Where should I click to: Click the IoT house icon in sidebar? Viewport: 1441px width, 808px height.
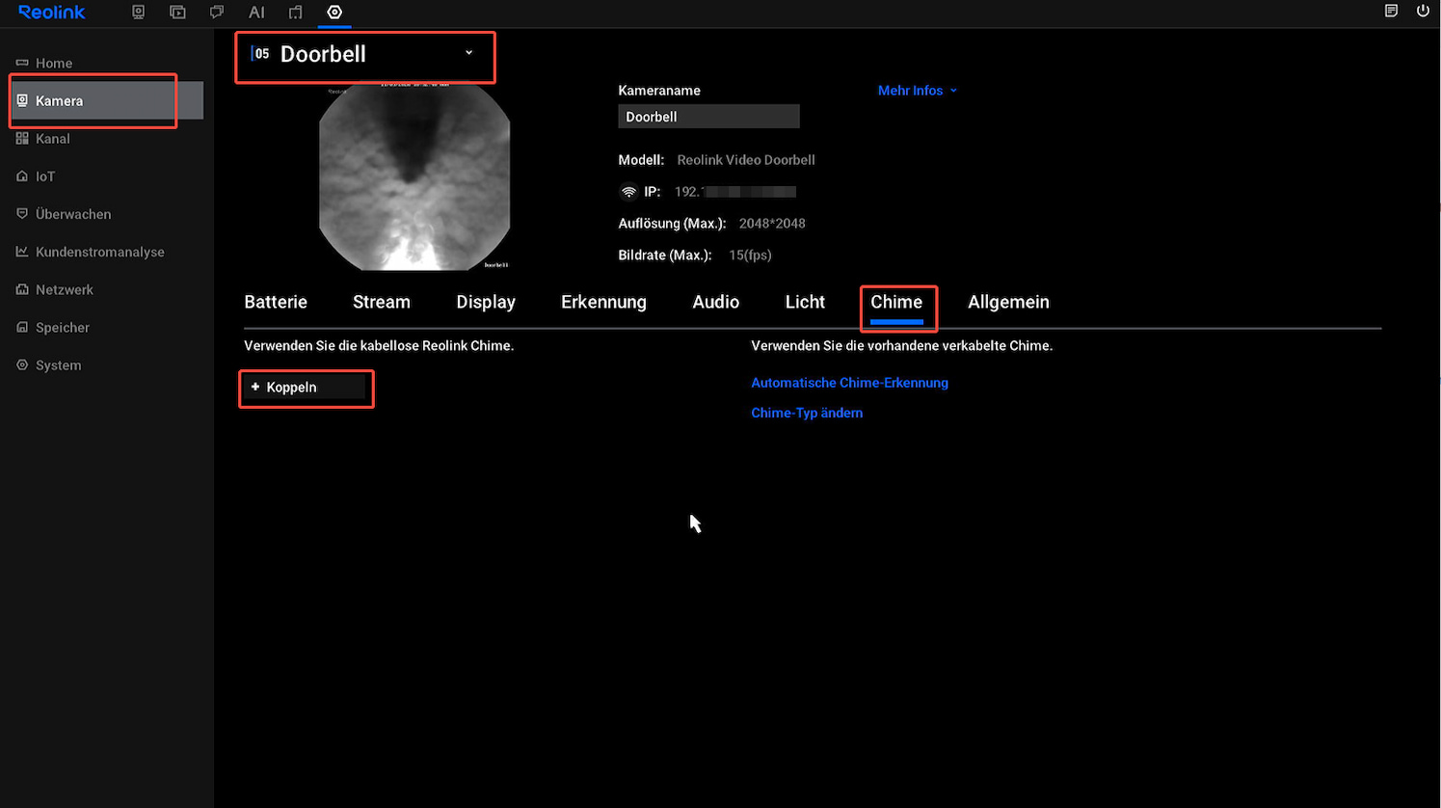[22, 176]
